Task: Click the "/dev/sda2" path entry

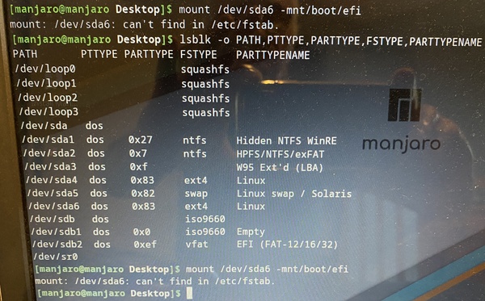Action: coord(49,153)
